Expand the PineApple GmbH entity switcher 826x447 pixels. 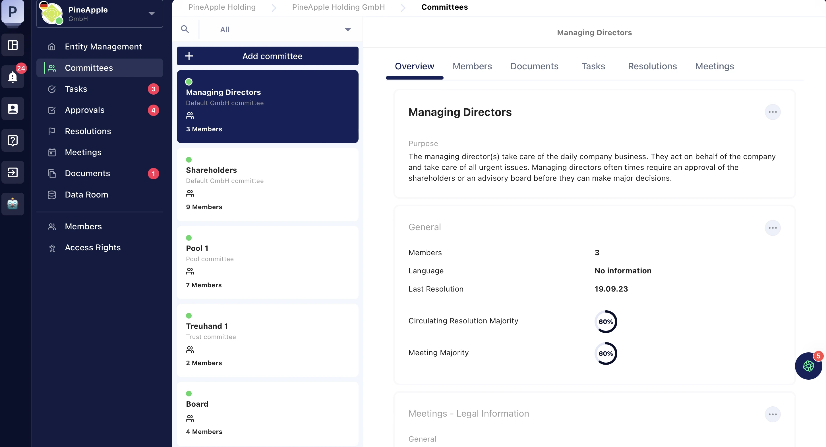coord(152,13)
